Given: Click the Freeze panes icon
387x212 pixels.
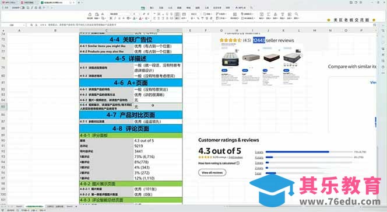Looking at the screenshot, I should click(x=290, y=15).
